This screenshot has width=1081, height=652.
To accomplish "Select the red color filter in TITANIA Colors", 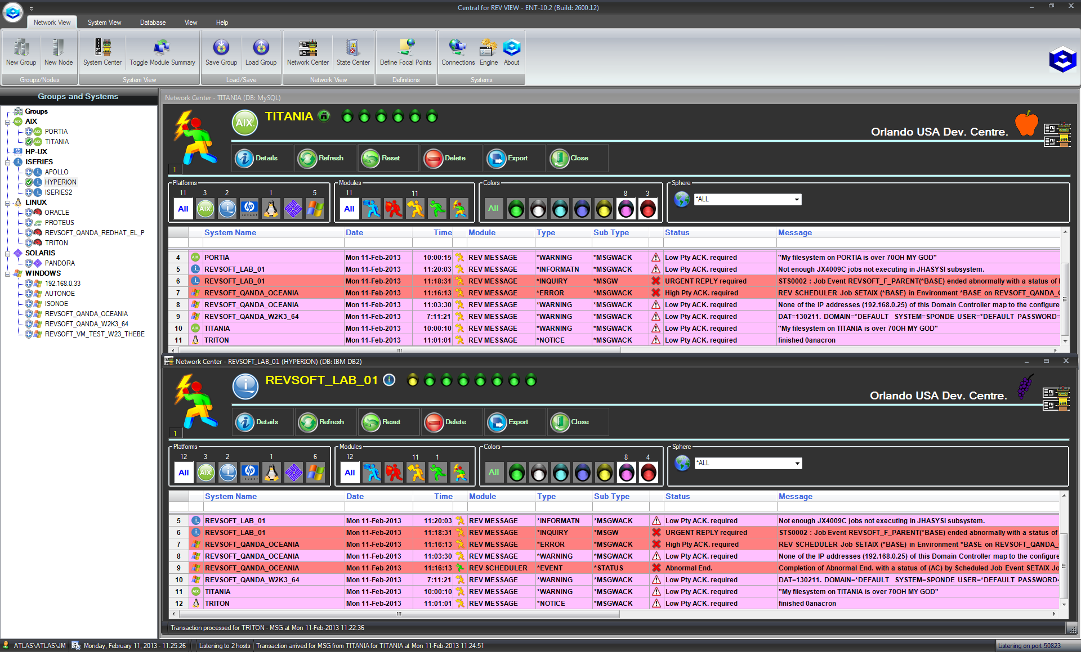I will [648, 209].
